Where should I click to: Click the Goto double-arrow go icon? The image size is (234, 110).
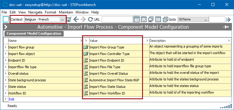click(228, 19)
